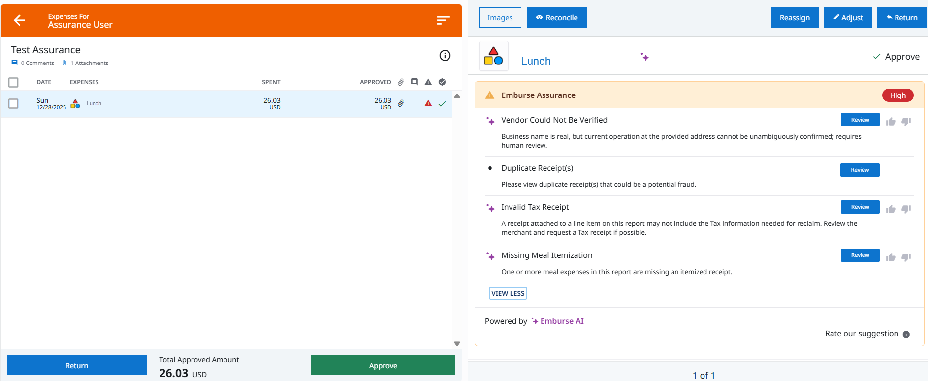Sort by APPROVED column header
Screen dimensions: 928x381
coord(376,82)
